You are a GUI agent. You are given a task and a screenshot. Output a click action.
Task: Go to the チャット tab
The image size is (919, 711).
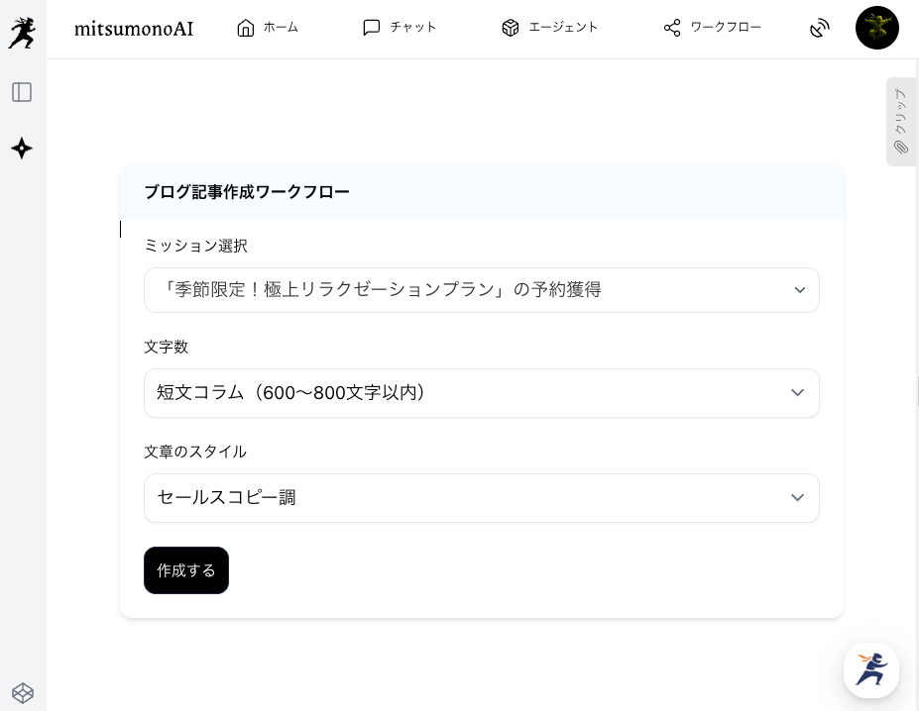click(x=400, y=28)
